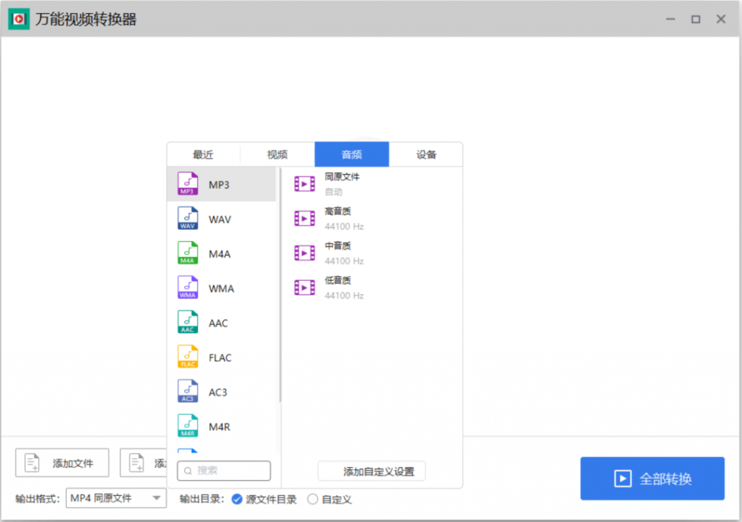Click the 全部转换 button

652,479
